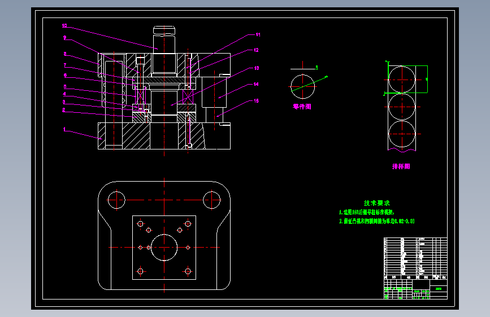Screen dimensions: 490x317
Task: Click technical requirement line 1 text
Action: (x=367, y=212)
